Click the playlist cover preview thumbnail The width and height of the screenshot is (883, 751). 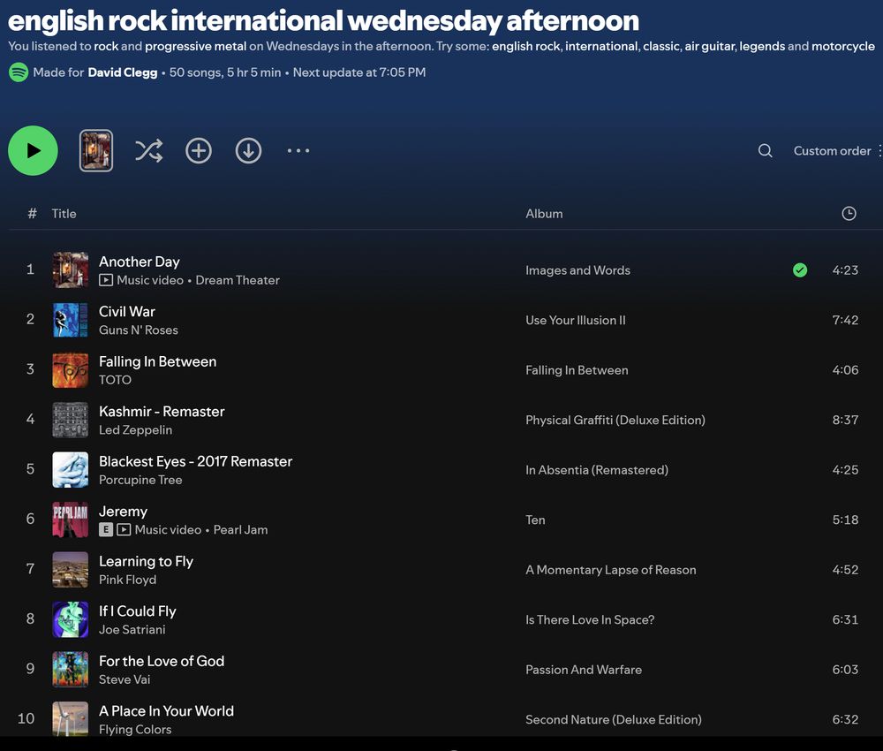[96, 150]
